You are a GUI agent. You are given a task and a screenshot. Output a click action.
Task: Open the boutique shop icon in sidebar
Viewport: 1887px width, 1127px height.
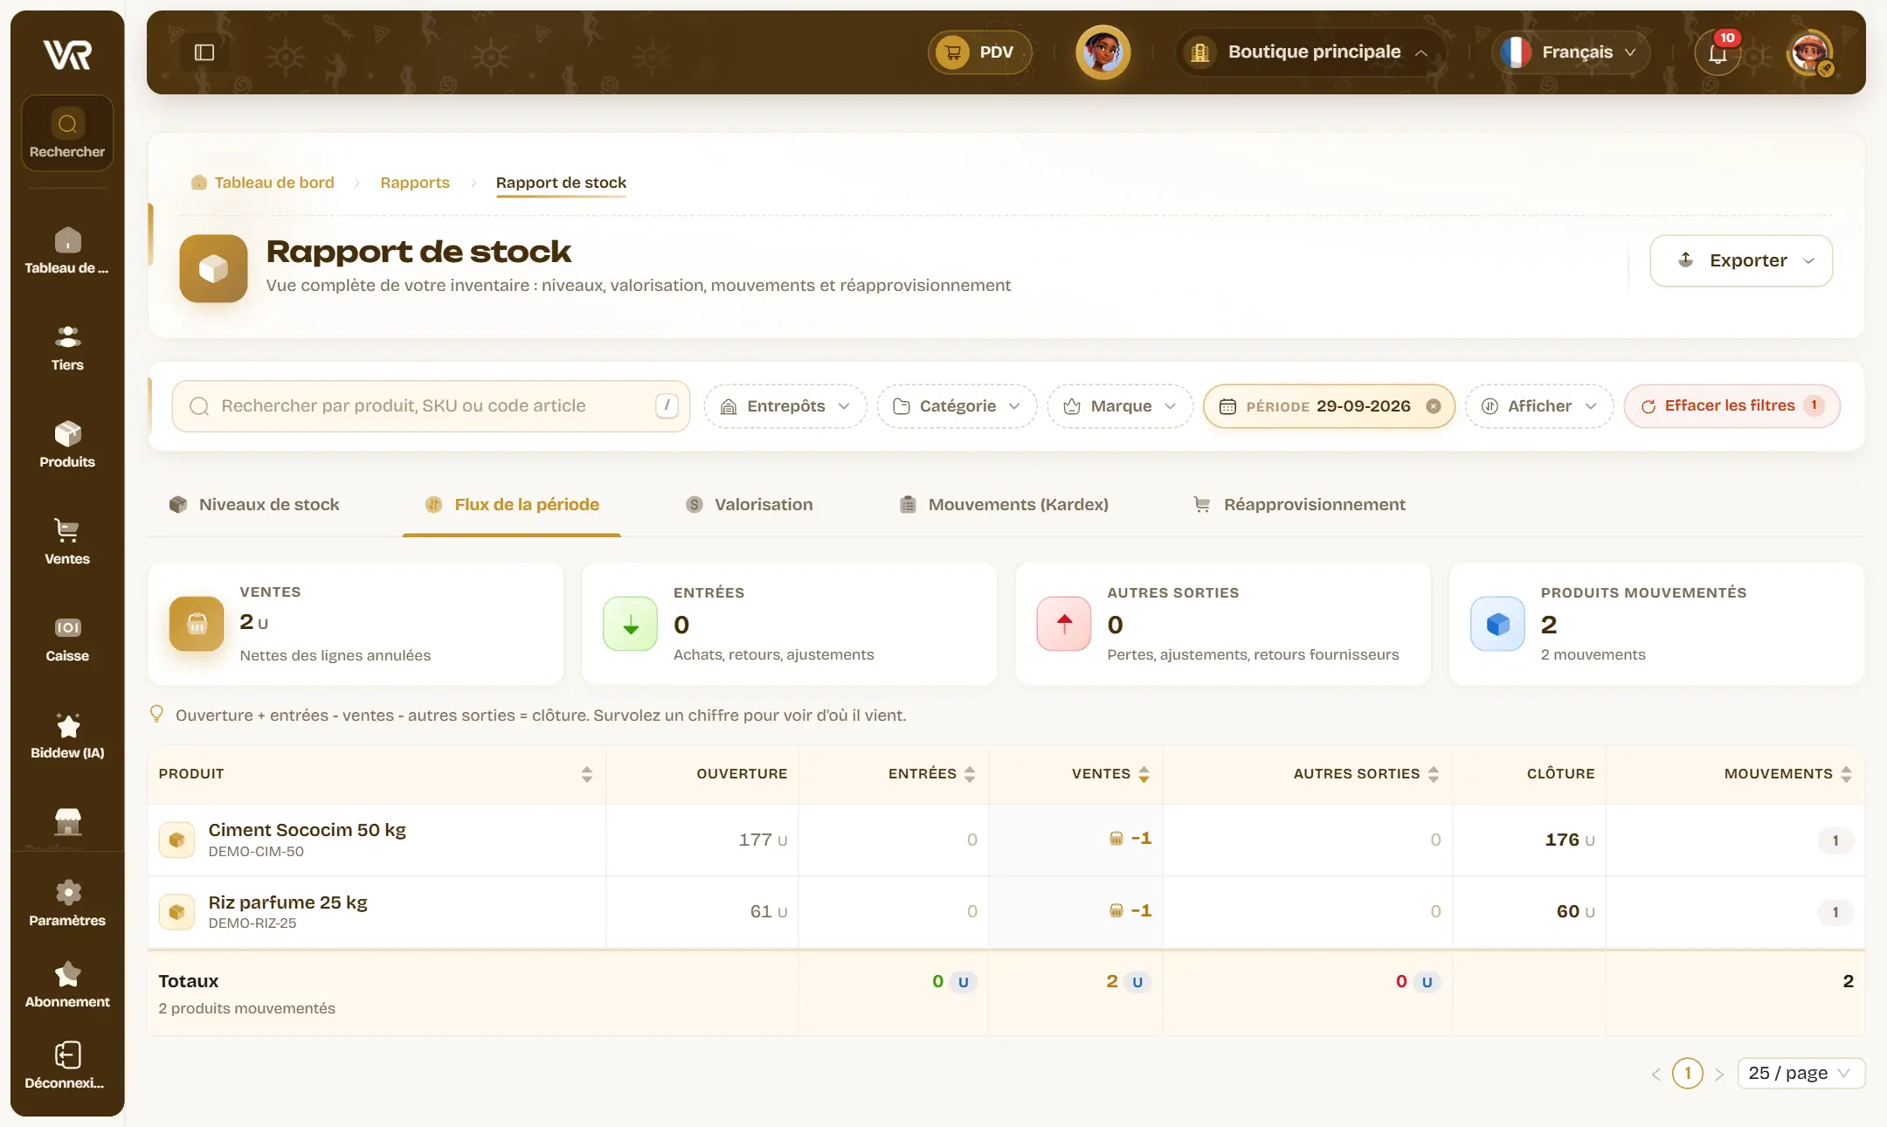67,821
